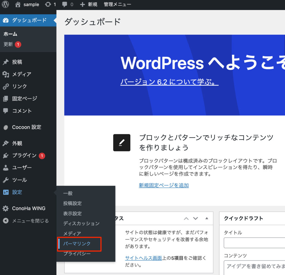Click the speech bubble icon beside コメント
Viewport: 285px width, 275px height.
tap(6, 111)
